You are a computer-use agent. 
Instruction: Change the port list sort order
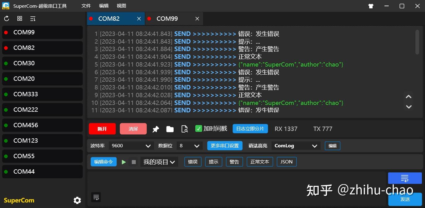tap(33, 19)
